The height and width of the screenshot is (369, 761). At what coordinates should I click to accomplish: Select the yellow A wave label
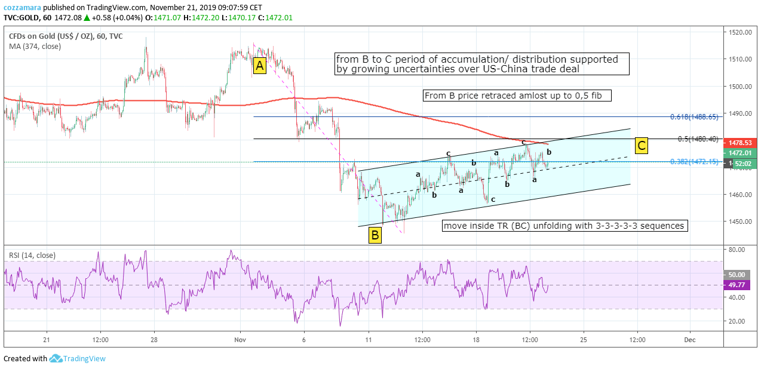(x=259, y=66)
